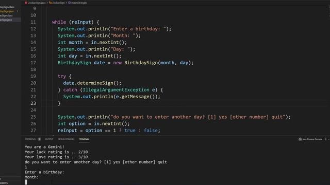The image size is (330, 185).
Task: Select ZodiacSign.java in the explorer
Action: 6,20
